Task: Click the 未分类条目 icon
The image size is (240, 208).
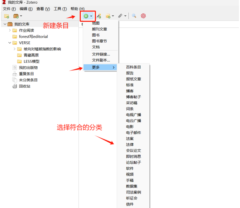Action: pos(15,80)
